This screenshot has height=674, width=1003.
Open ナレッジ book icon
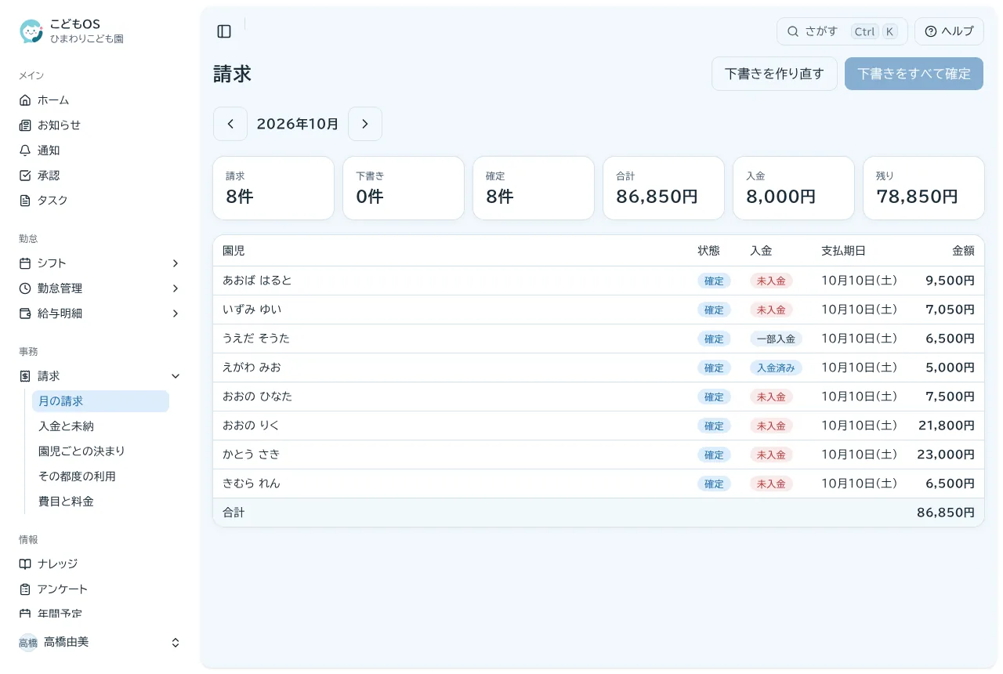(x=25, y=564)
